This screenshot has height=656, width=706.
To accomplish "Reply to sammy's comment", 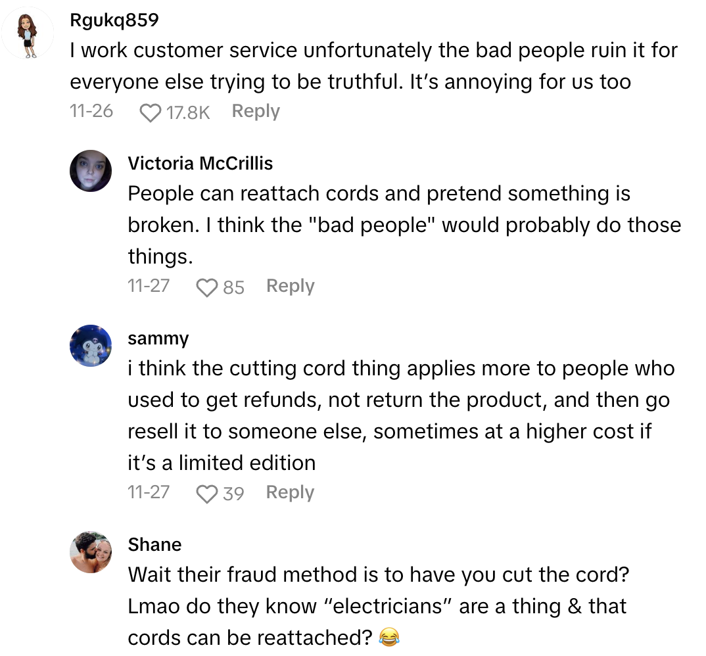I will 290,493.
